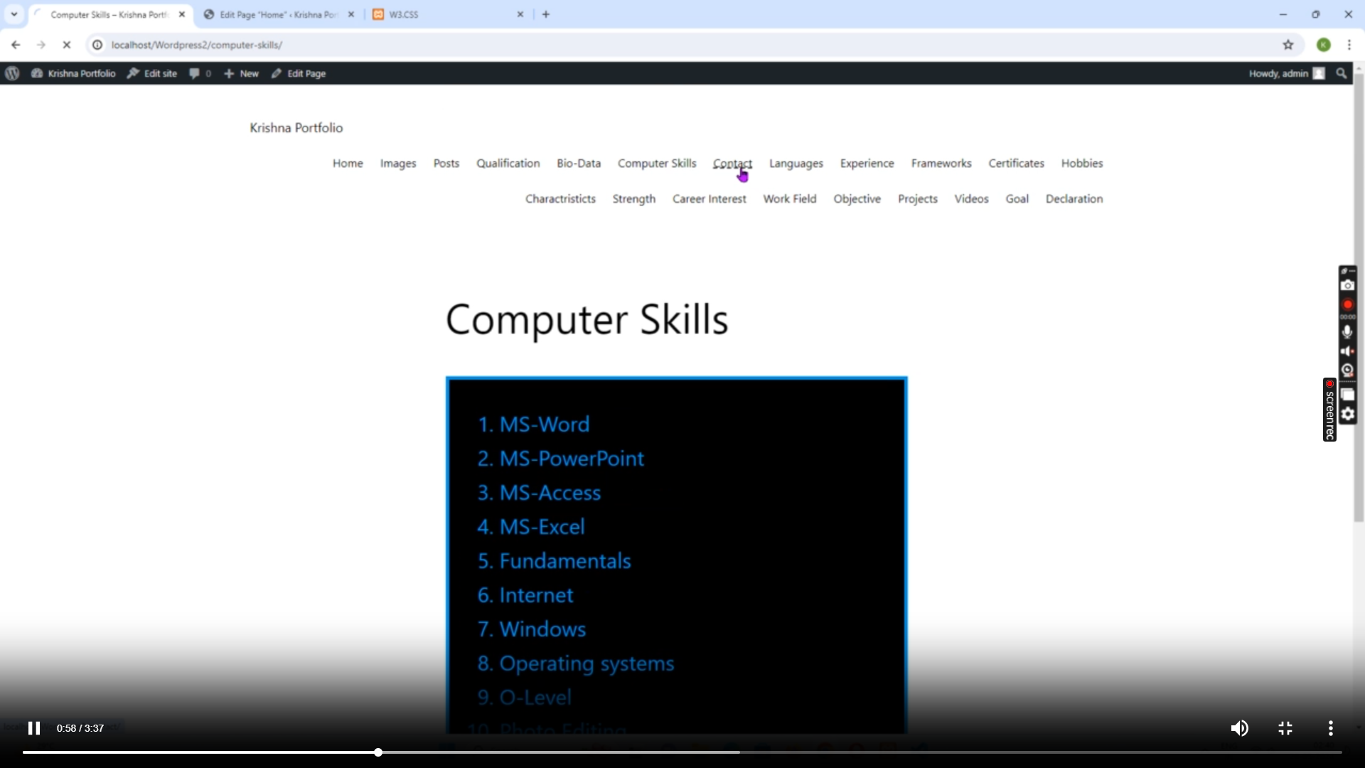
Task: Close the Edit Page "Home" tab
Action: pyautogui.click(x=351, y=14)
